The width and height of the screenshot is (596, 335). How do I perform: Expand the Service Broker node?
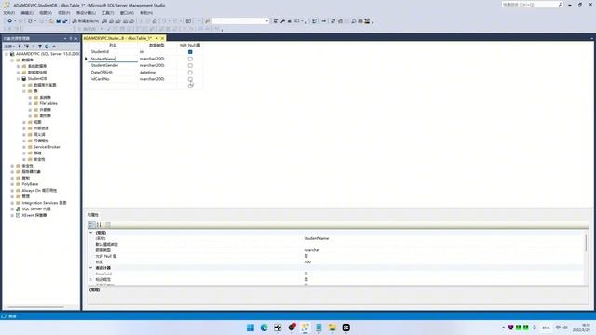(x=24, y=147)
